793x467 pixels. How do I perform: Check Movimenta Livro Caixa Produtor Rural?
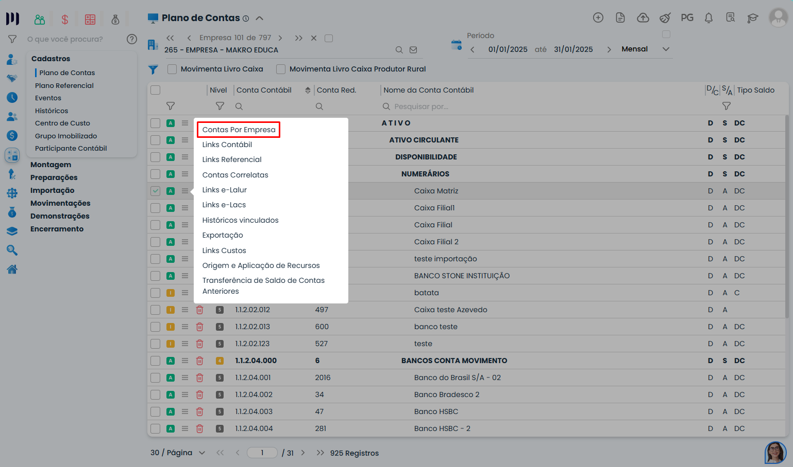pos(281,69)
